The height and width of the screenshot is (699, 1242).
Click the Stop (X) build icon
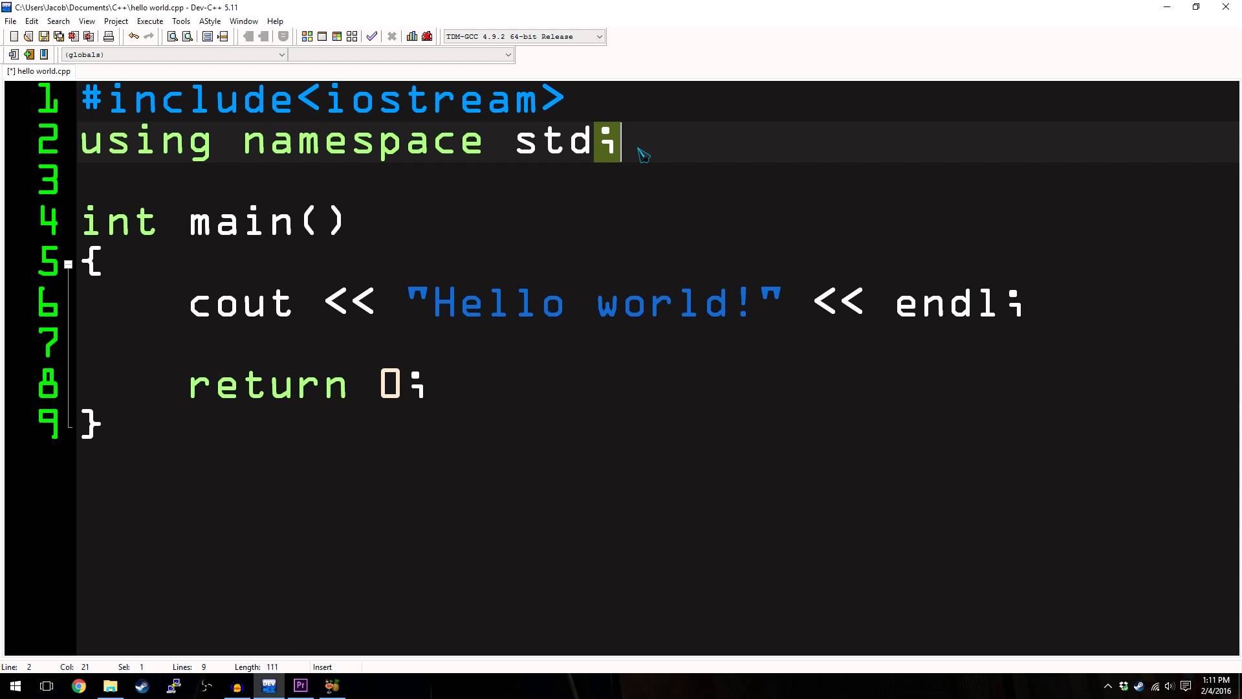(x=391, y=36)
